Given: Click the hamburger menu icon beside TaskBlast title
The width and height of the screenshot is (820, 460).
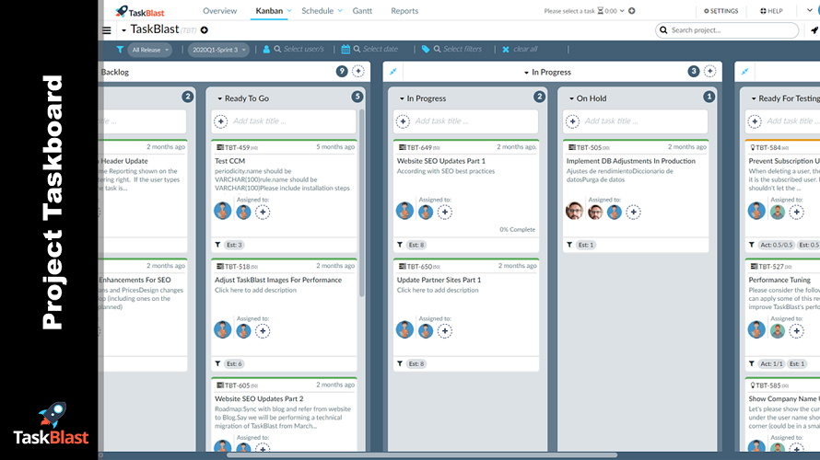Looking at the screenshot, I should tap(106, 30).
